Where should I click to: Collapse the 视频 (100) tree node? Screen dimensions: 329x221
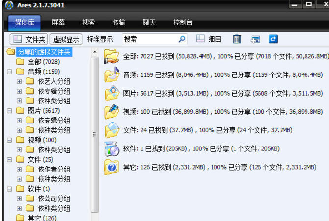pyautogui.click(x=9, y=140)
